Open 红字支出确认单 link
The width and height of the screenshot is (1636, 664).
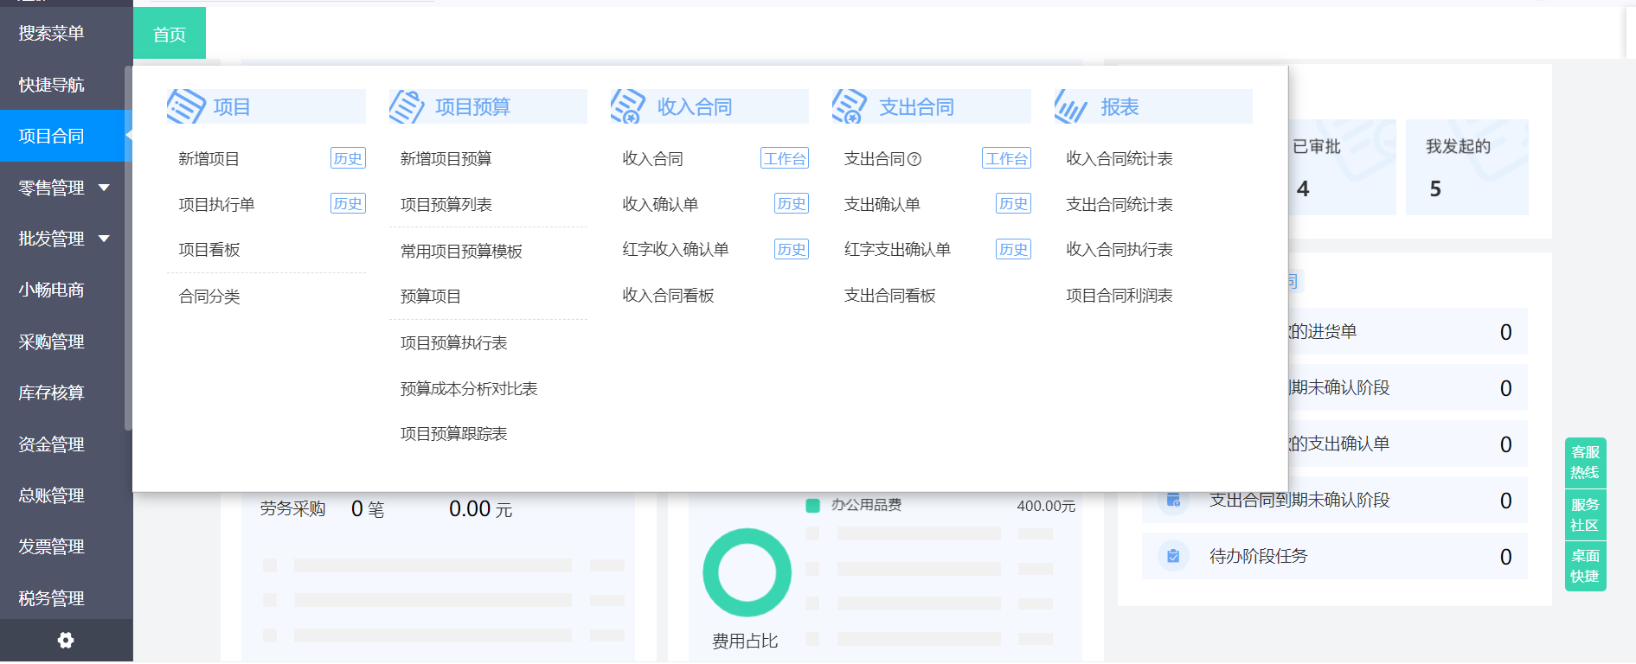click(897, 250)
